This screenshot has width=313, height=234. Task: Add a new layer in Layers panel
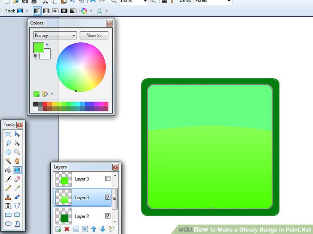pos(58,229)
